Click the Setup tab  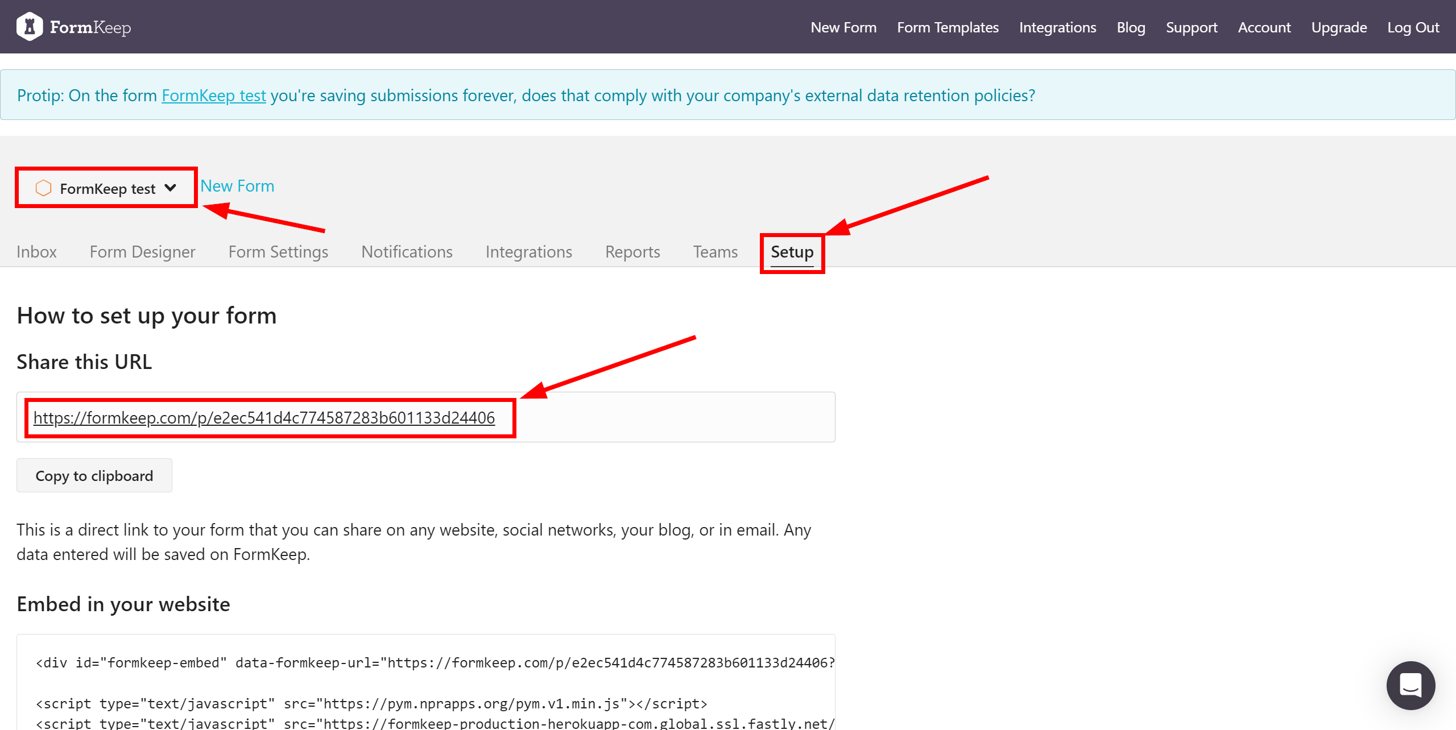point(791,251)
